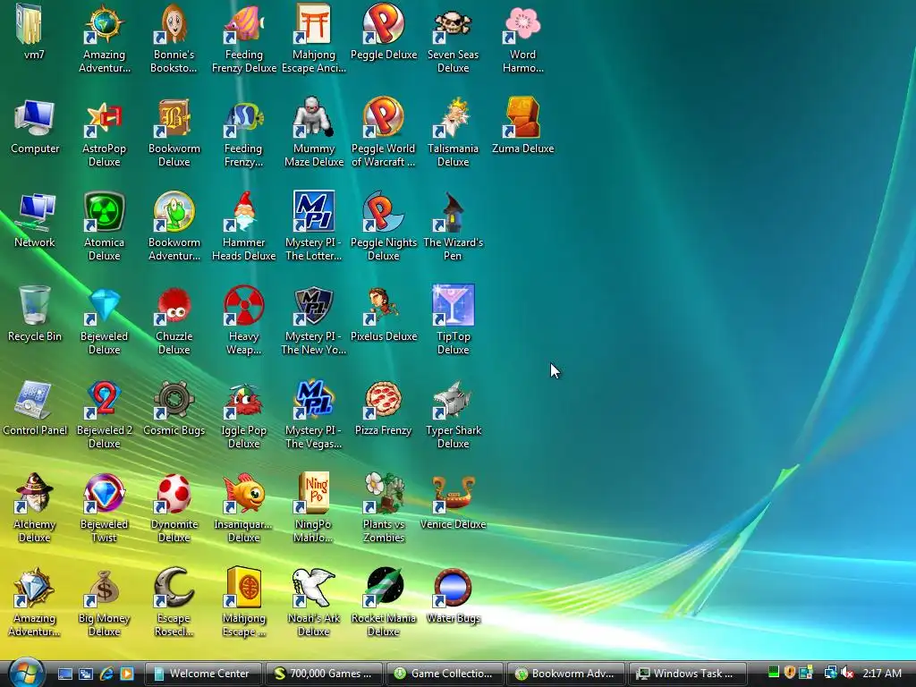Click Bejeweled Deluxe diamond icon
This screenshot has width=916, height=687.
pos(104,306)
